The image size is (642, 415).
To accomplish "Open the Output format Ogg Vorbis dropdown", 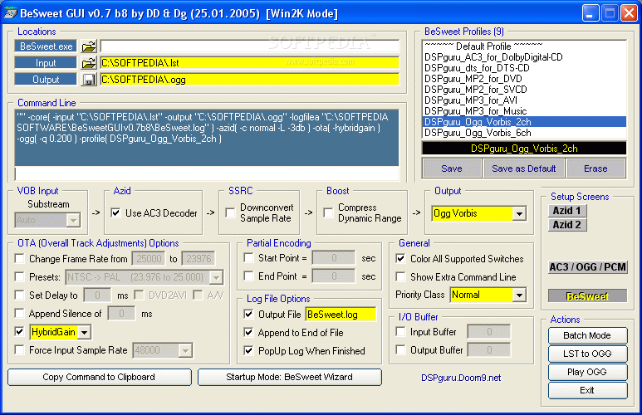I will coord(519,213).
